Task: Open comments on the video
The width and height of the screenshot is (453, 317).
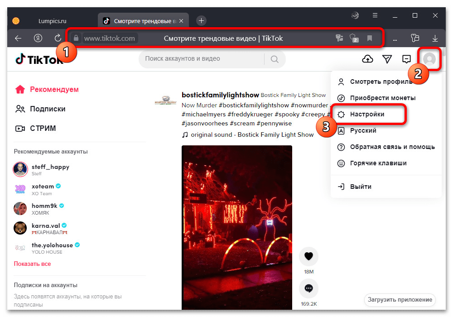Action: [309, 288]
